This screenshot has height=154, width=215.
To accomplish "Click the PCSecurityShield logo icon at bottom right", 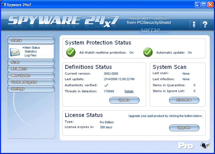I will (205, 146).
